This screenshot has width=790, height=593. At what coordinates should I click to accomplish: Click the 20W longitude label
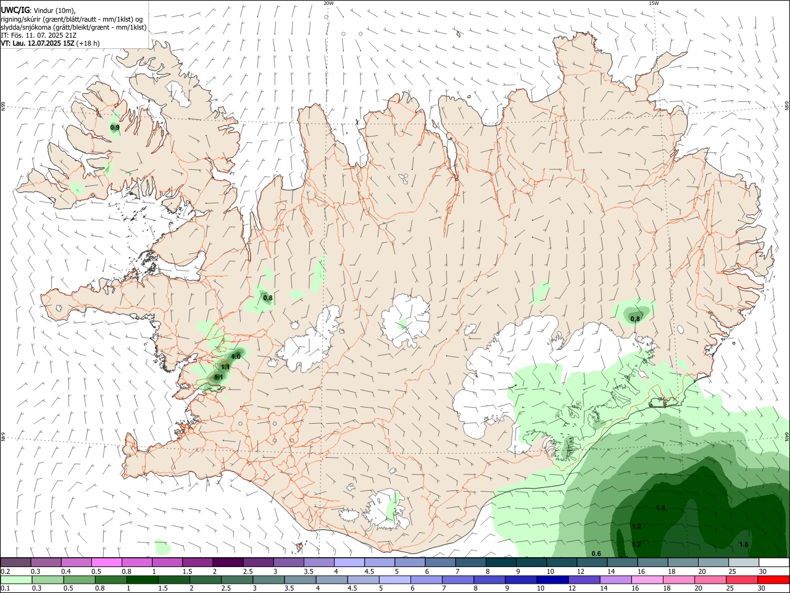pos(328,3)
